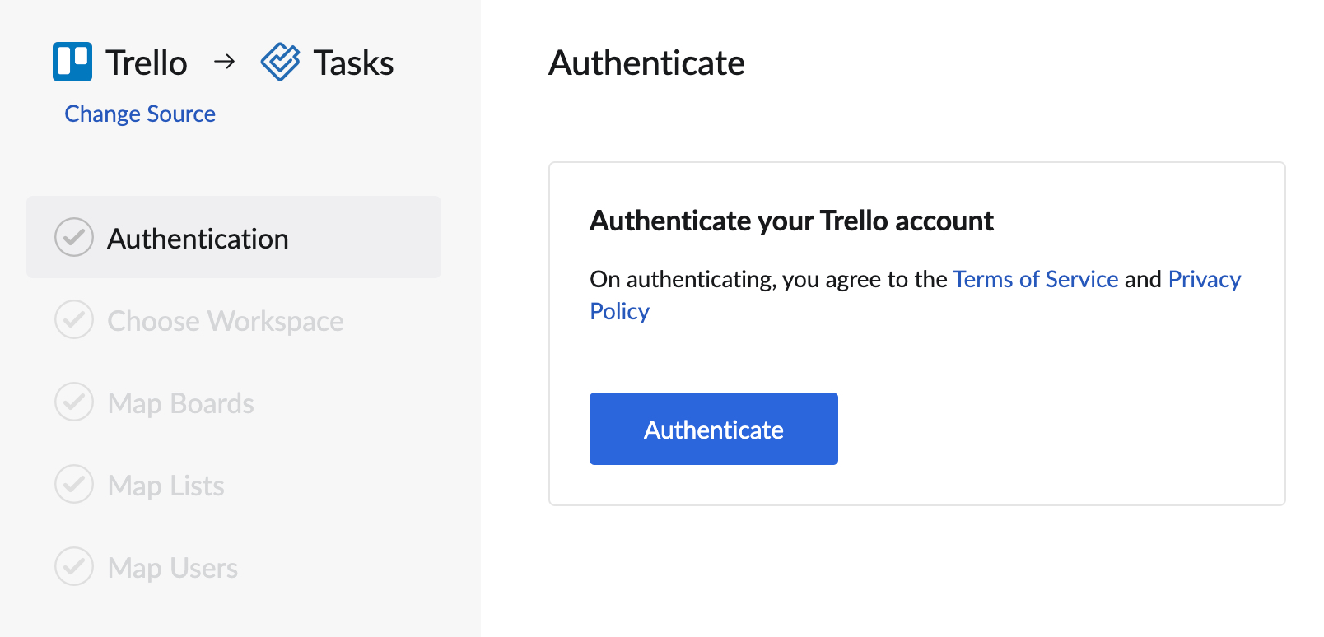This screenshot has width=1324, height=637.
Task: Open the Privacy Policy link
Action: [x=1204, y=279]
